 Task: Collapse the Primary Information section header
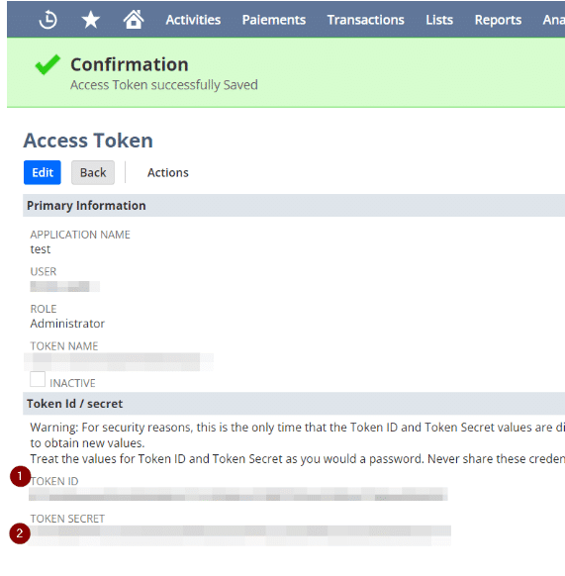[x=294, y=205]
